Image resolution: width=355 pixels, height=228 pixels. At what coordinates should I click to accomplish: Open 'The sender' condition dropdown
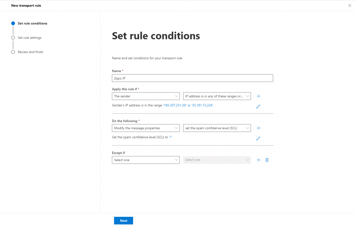click(x=146, y=96)
